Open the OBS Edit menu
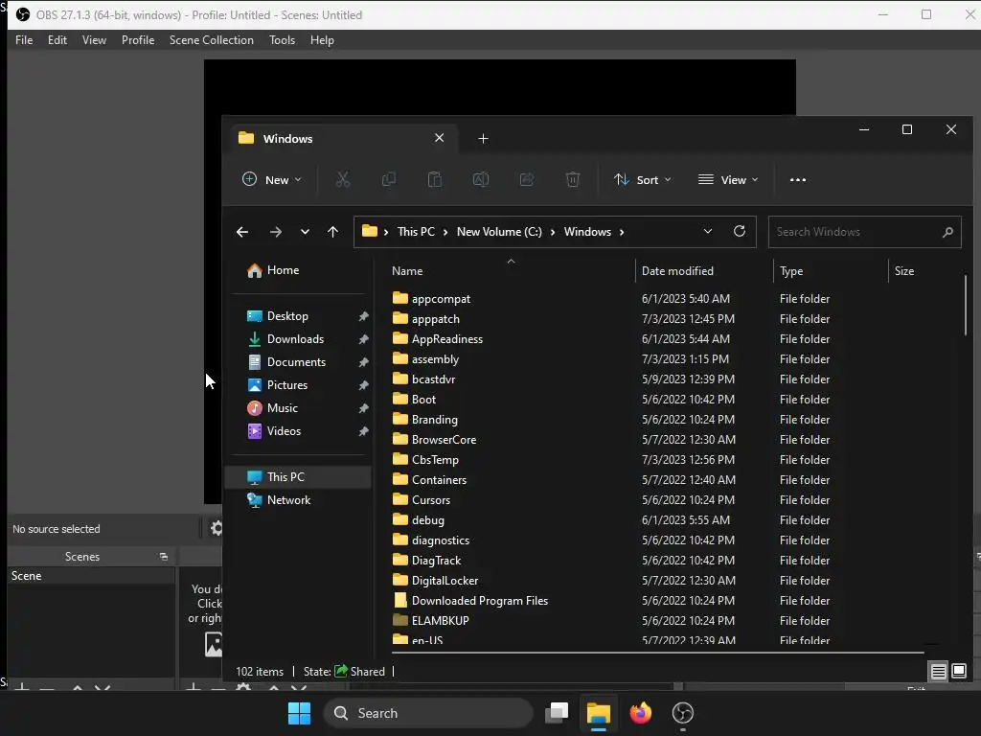 pos(57,40)
